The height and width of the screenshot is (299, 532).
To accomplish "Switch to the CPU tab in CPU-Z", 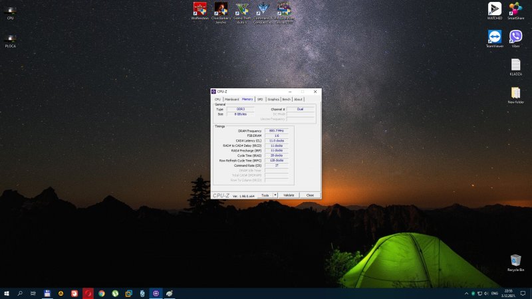I will click(x=217, y=99).
